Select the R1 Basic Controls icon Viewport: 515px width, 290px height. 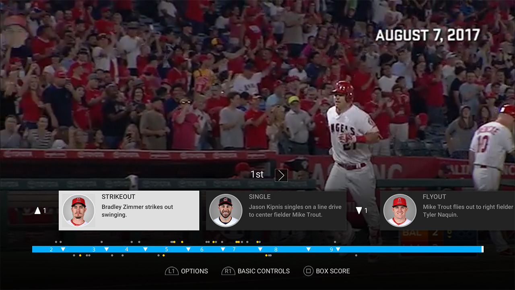tap(228, 271)
